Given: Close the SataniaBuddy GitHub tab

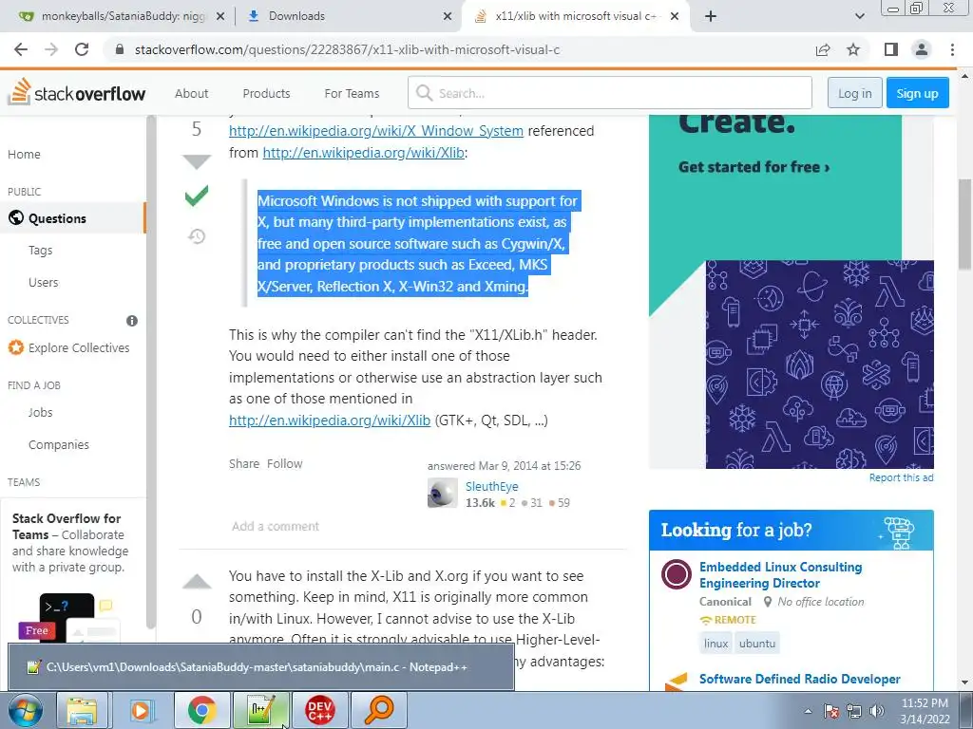Looking at the screenshot, I should pyautogui.click(x=220, y=17).
